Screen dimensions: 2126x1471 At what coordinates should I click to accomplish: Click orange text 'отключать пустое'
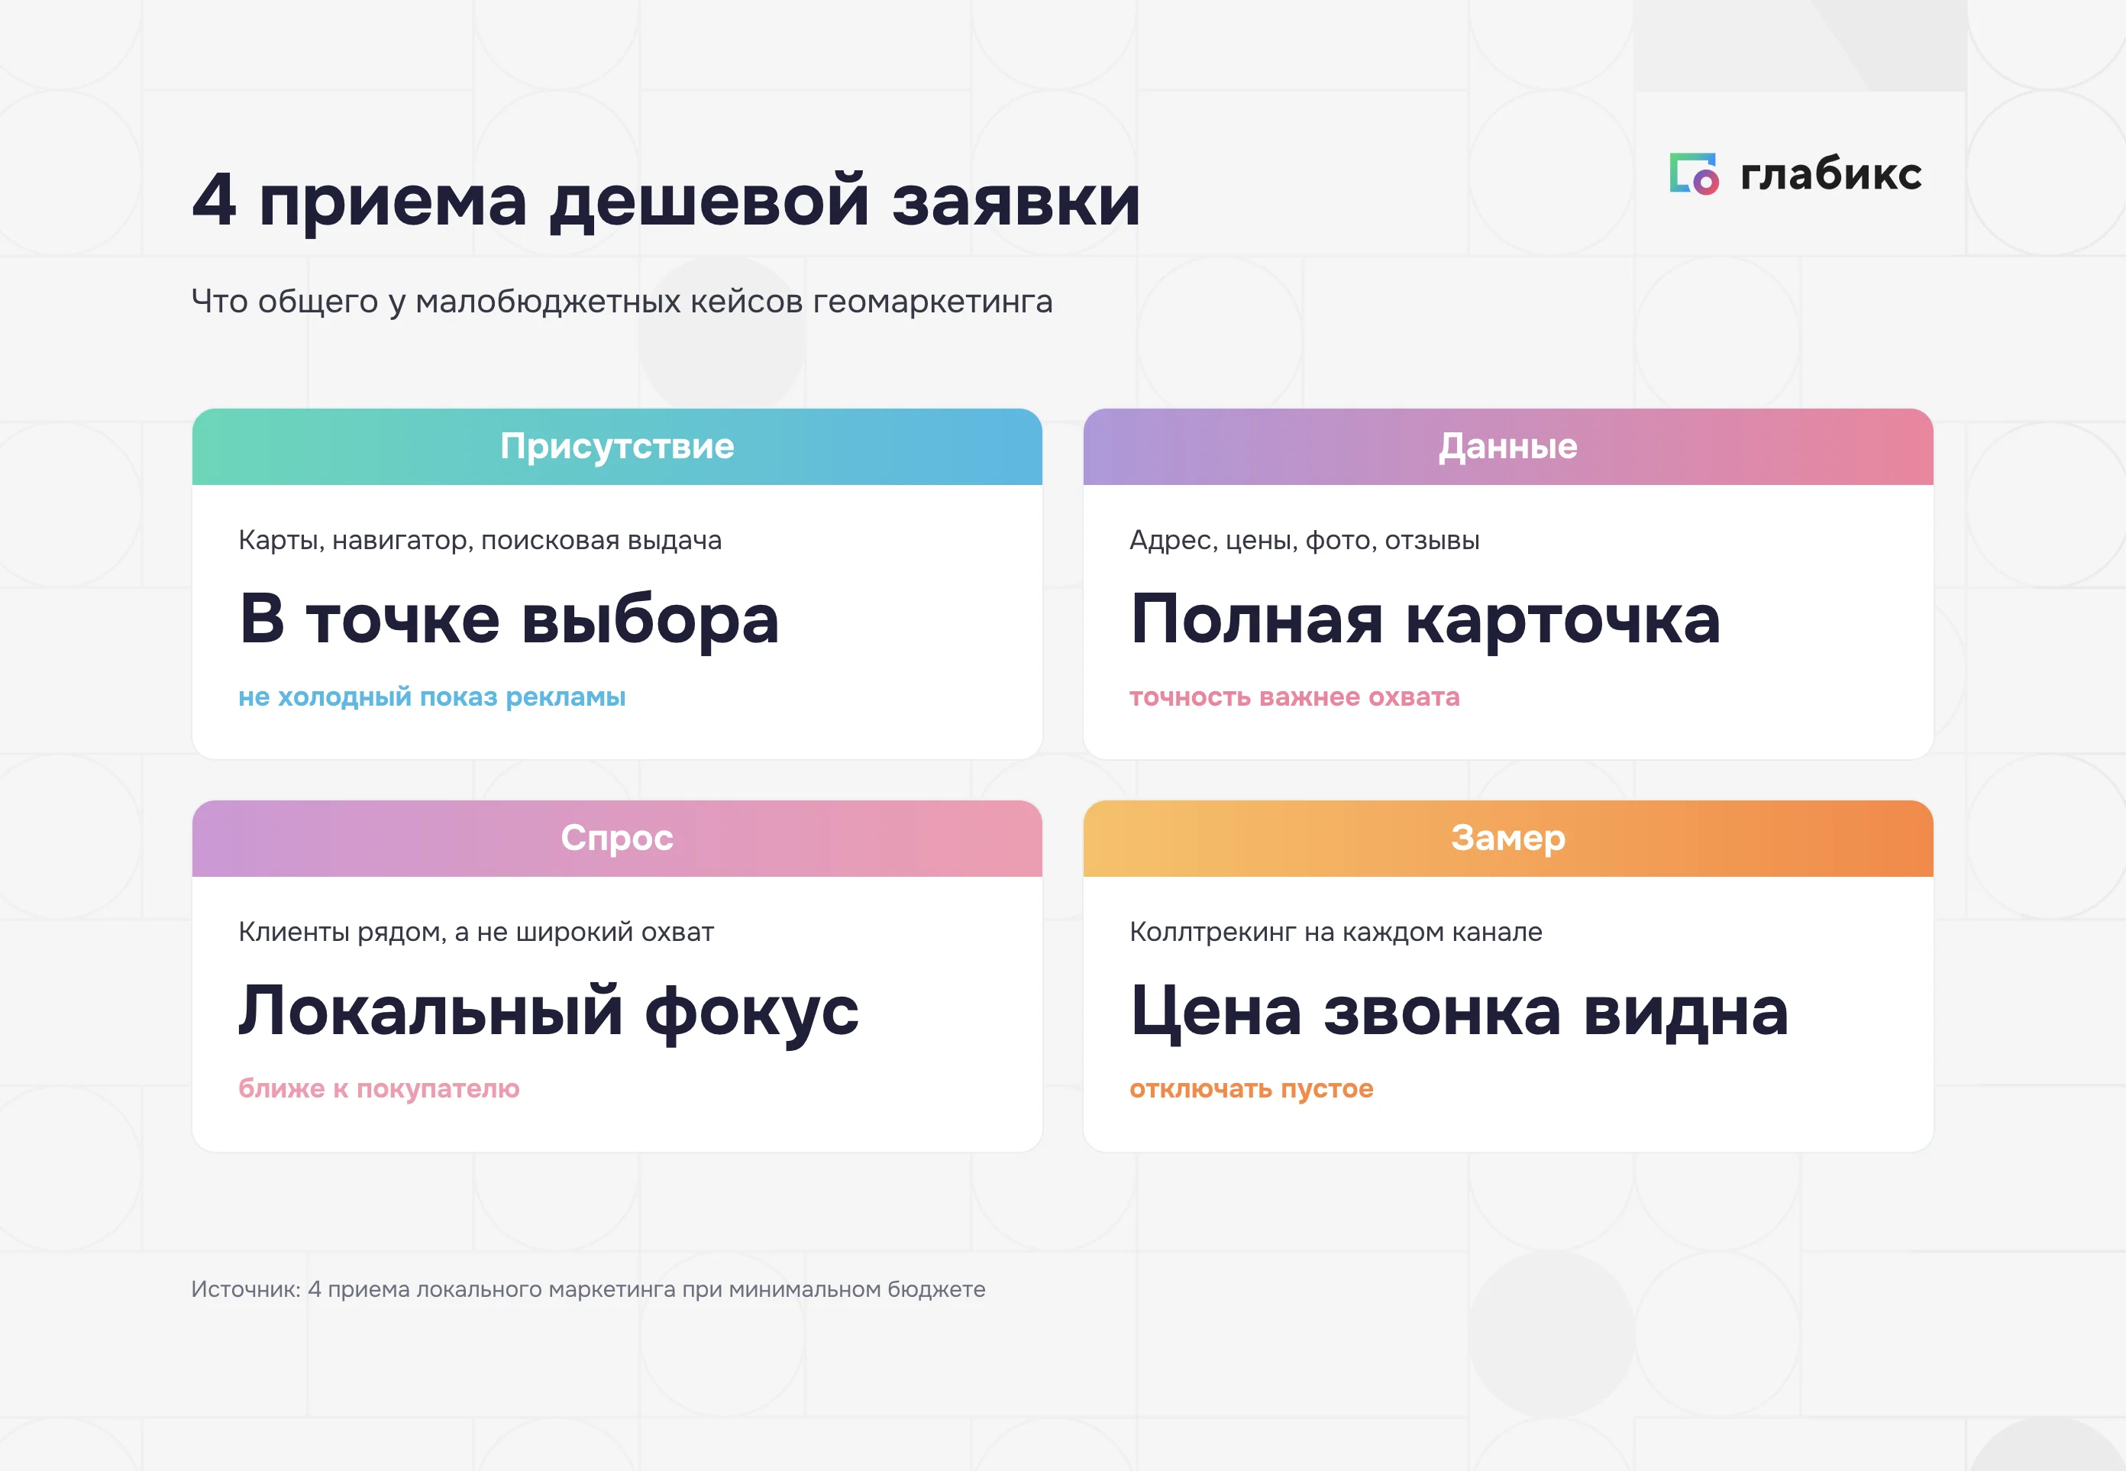click(1252, 1088)
